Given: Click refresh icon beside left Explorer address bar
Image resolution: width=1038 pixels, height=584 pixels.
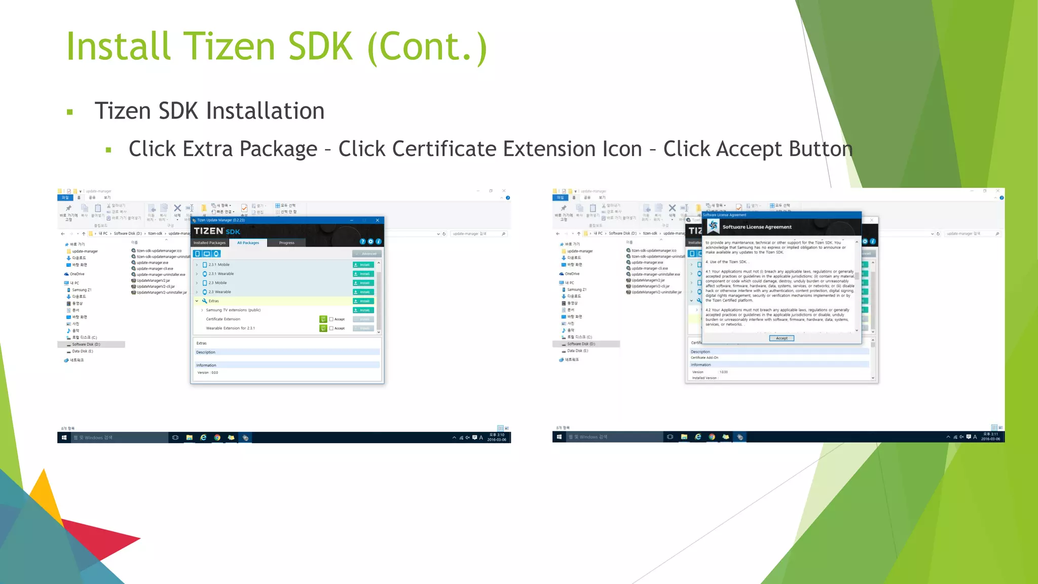Looking at the screenshot, I should tap(444, 234).
